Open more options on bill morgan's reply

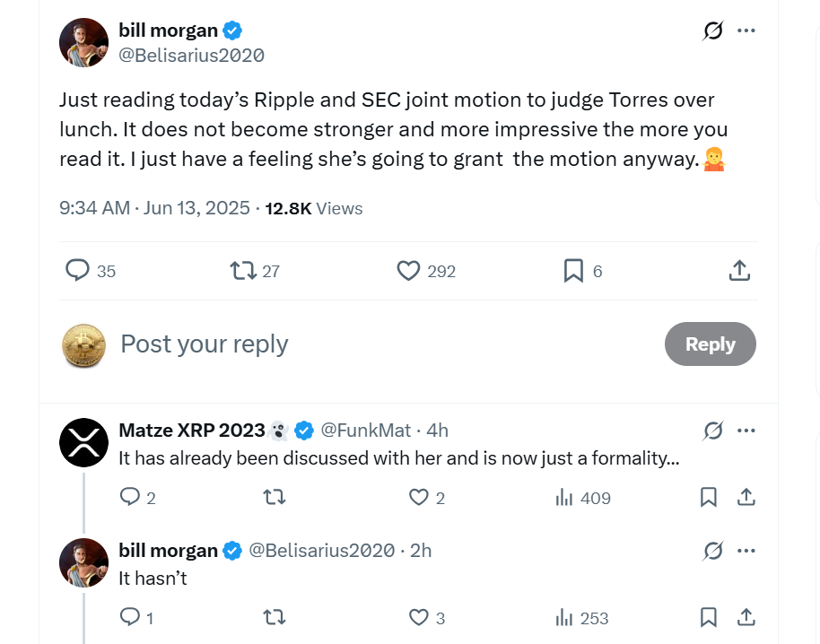[746, 550]
